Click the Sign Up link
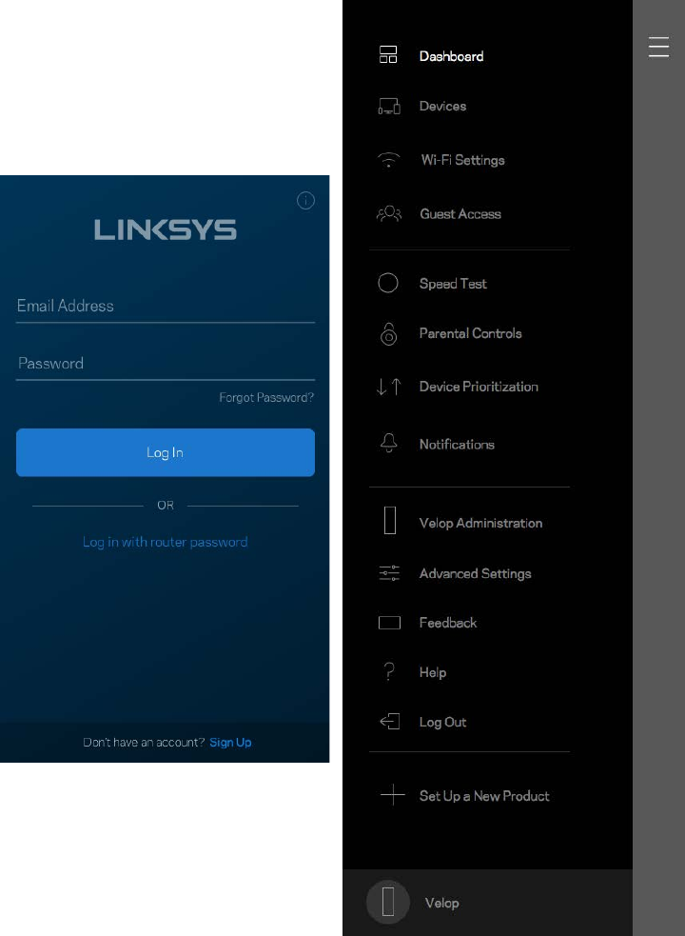The image size is (685, 936). point(230,742)
